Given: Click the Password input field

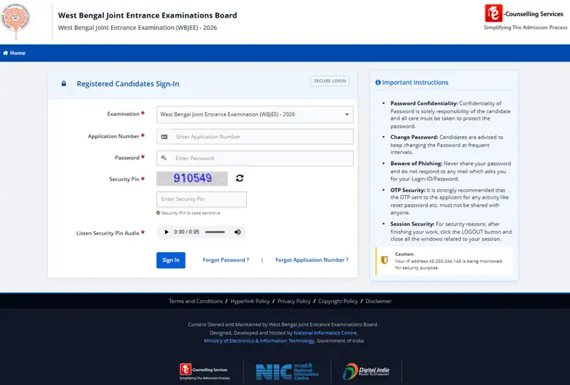Looking at the screenshot, I should tap(255, 158).
